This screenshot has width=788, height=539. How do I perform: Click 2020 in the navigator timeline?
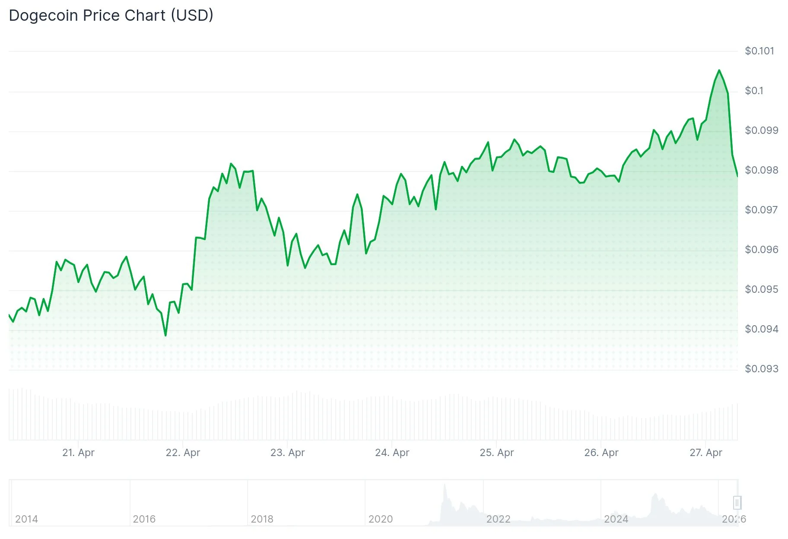[x=380, y=519]
